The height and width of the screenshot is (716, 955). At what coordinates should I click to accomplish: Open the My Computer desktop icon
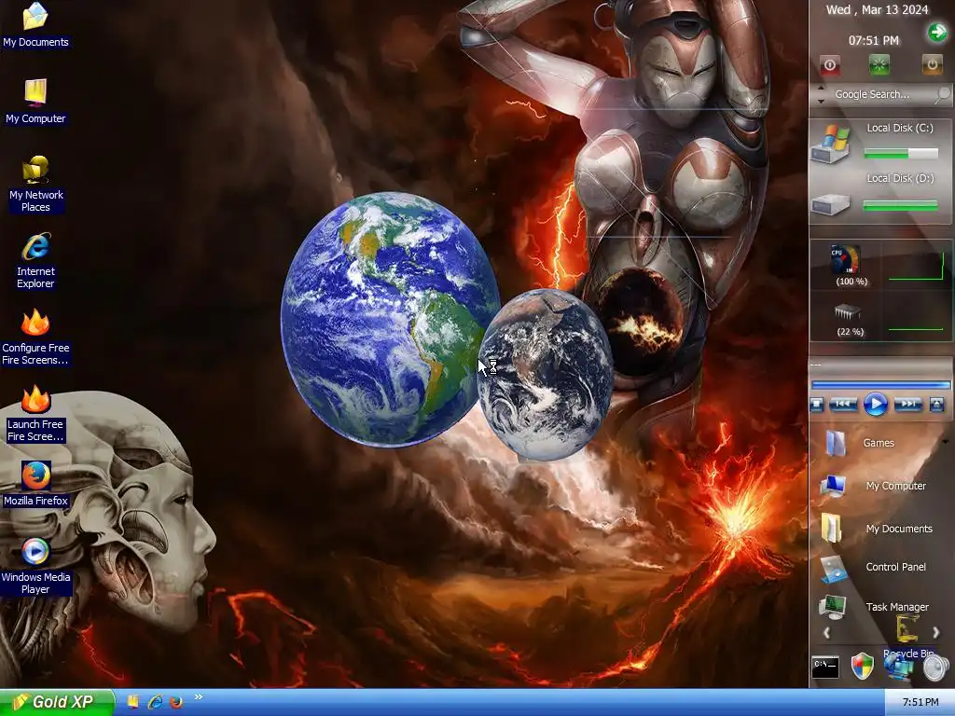35,102
